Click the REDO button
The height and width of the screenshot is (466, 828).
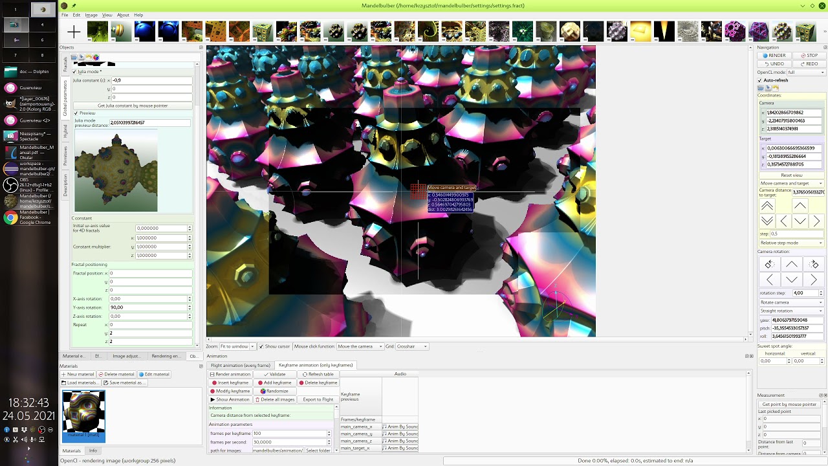click(x=809, y=63)
